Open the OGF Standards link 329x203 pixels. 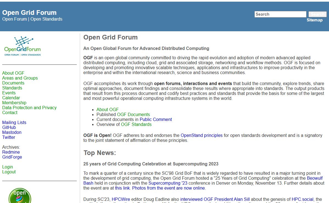(x=136, y=124)
